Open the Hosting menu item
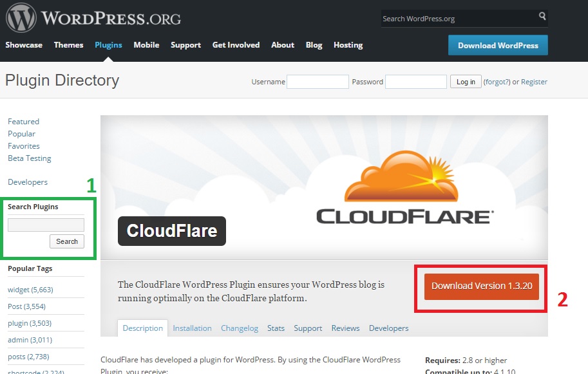This screenshot has height=374, width=588. tap(348, 45)
